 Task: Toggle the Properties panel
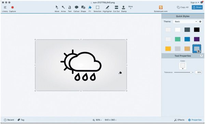coord(195,120)
